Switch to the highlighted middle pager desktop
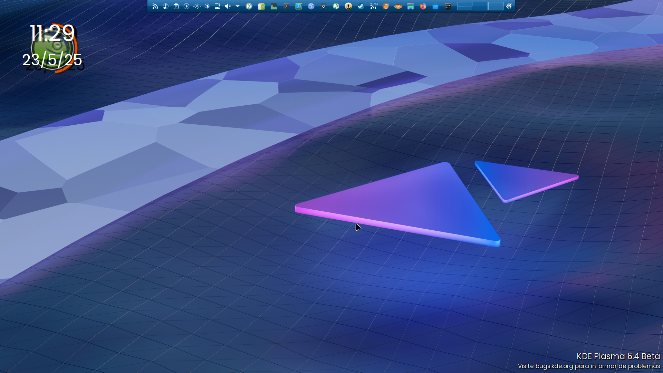663x373 pixels. coord(480,6)
